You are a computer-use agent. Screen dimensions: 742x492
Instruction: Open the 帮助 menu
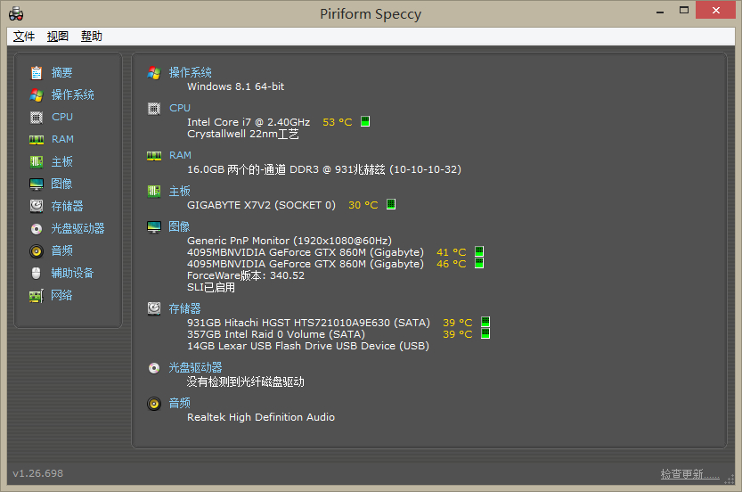(x=92, y=37)
